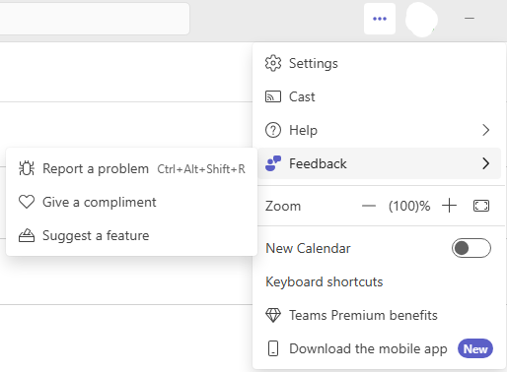
Task: Open Settings from the menu
Action: tap(379, 63)
